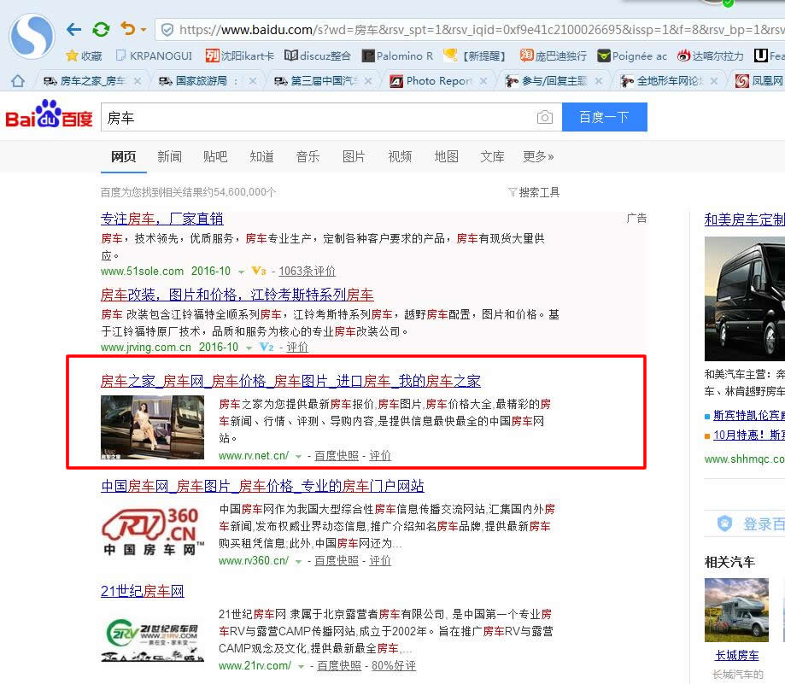This screenshot has width=785, height=684.
Task: Select the 图片 search category
Action: 354,156
